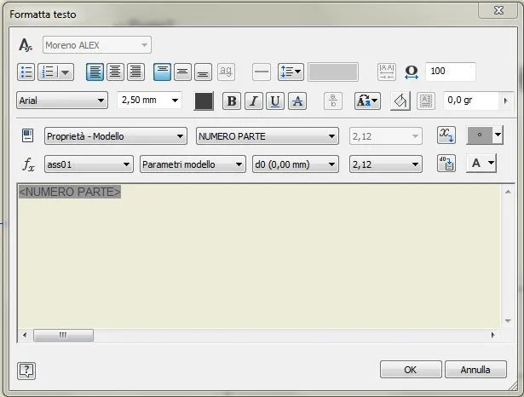Open the ass01 component dropdown
The image size is (524, 397).
tap(89, 164)
